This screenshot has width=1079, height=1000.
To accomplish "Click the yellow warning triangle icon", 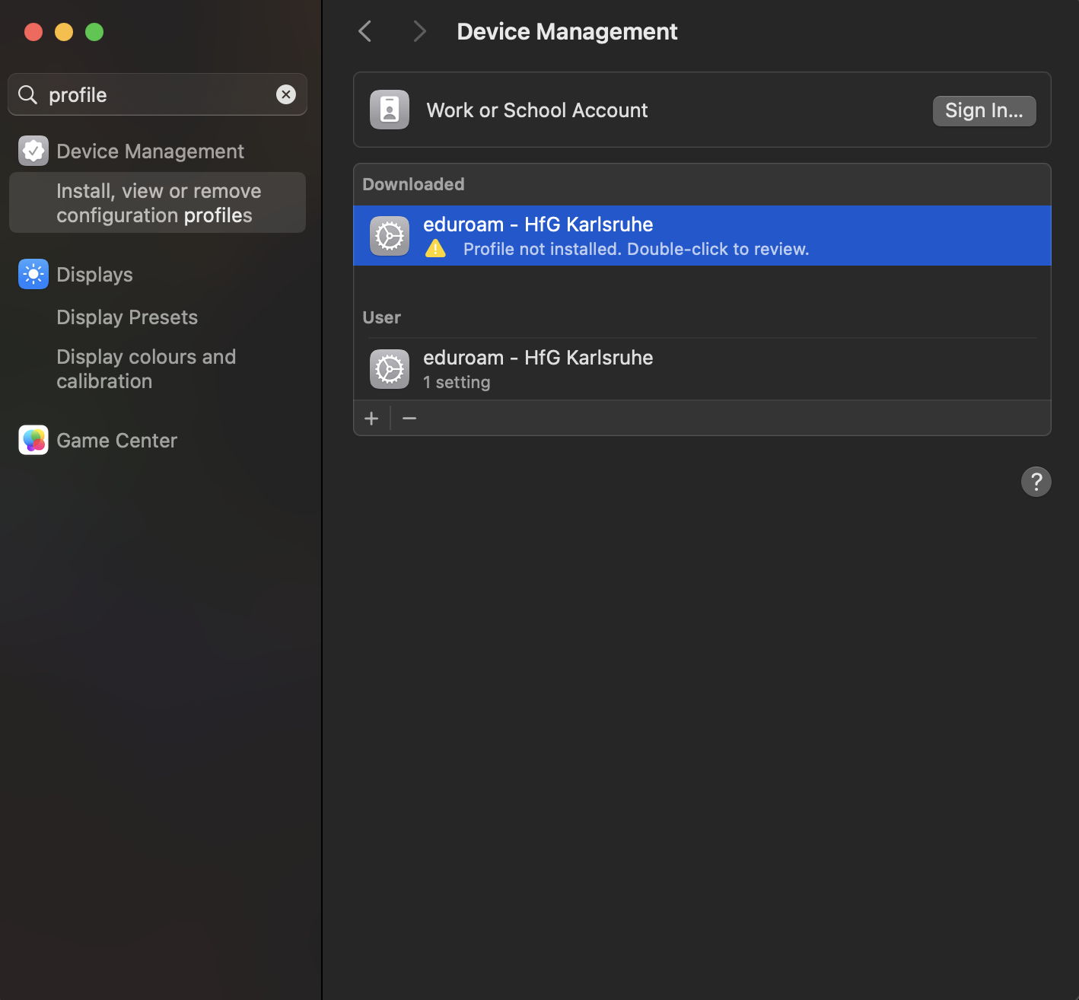I will pyautogui.click(x=435, y=249).
